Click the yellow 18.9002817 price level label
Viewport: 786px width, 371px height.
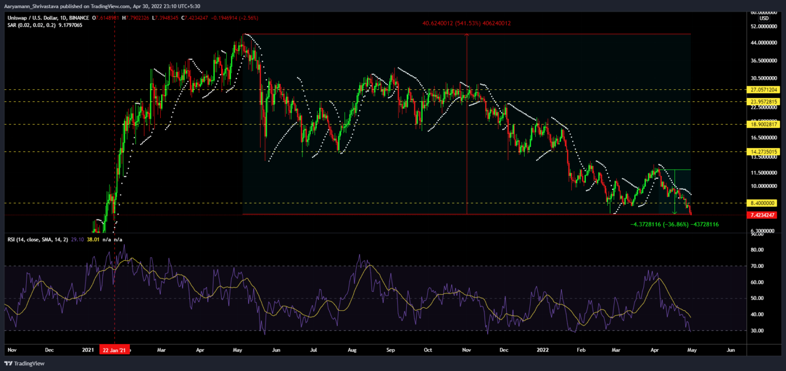(x=762, y=124)
